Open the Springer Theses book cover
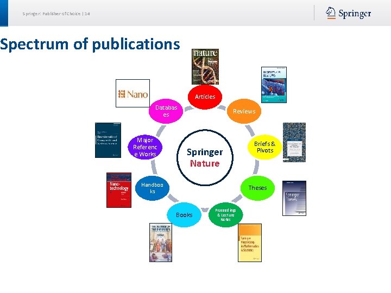This screenshot has height=293, width=391. point(294,199)
